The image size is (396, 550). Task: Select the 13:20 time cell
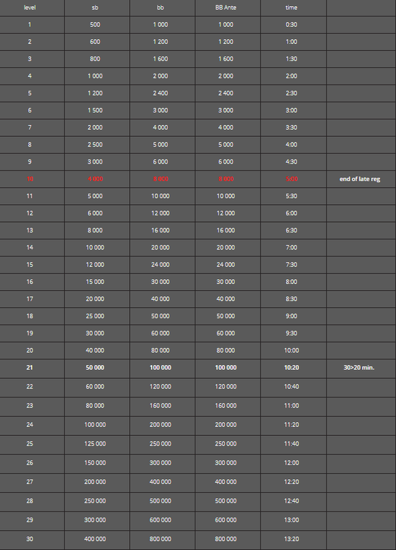pyautogui.click(x=291, y=539)
